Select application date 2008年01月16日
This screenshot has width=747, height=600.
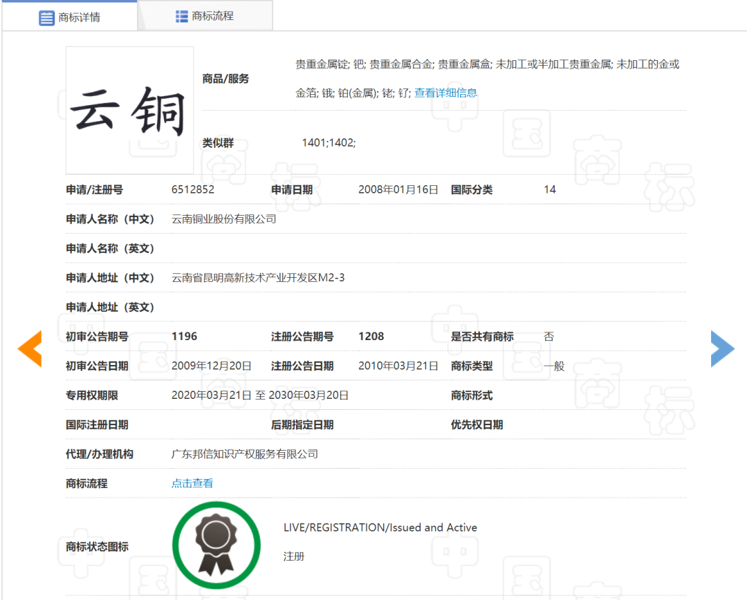398,189
